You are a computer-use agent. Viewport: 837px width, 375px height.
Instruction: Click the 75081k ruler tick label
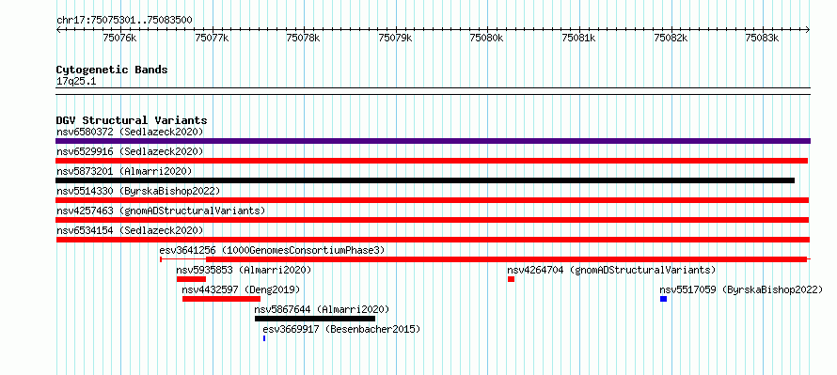[578, 38]
